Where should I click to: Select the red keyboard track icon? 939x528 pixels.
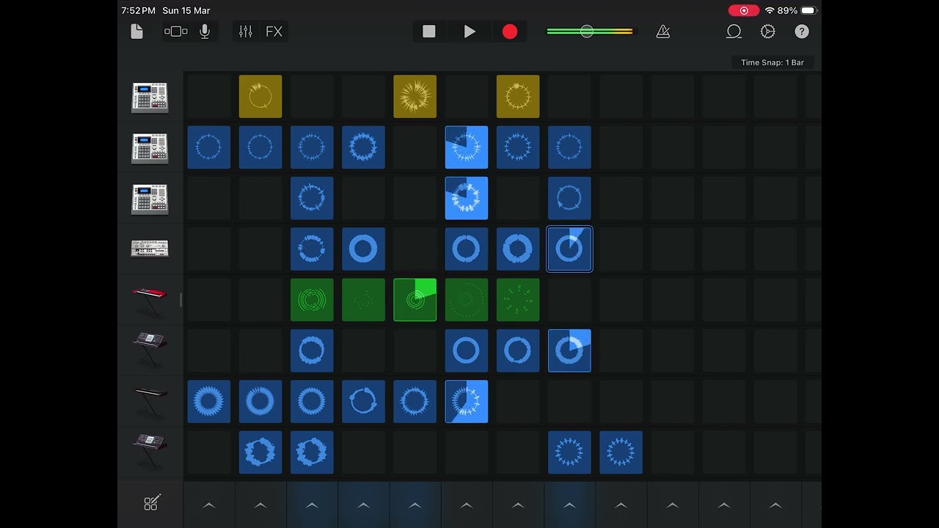coord(150,300)
